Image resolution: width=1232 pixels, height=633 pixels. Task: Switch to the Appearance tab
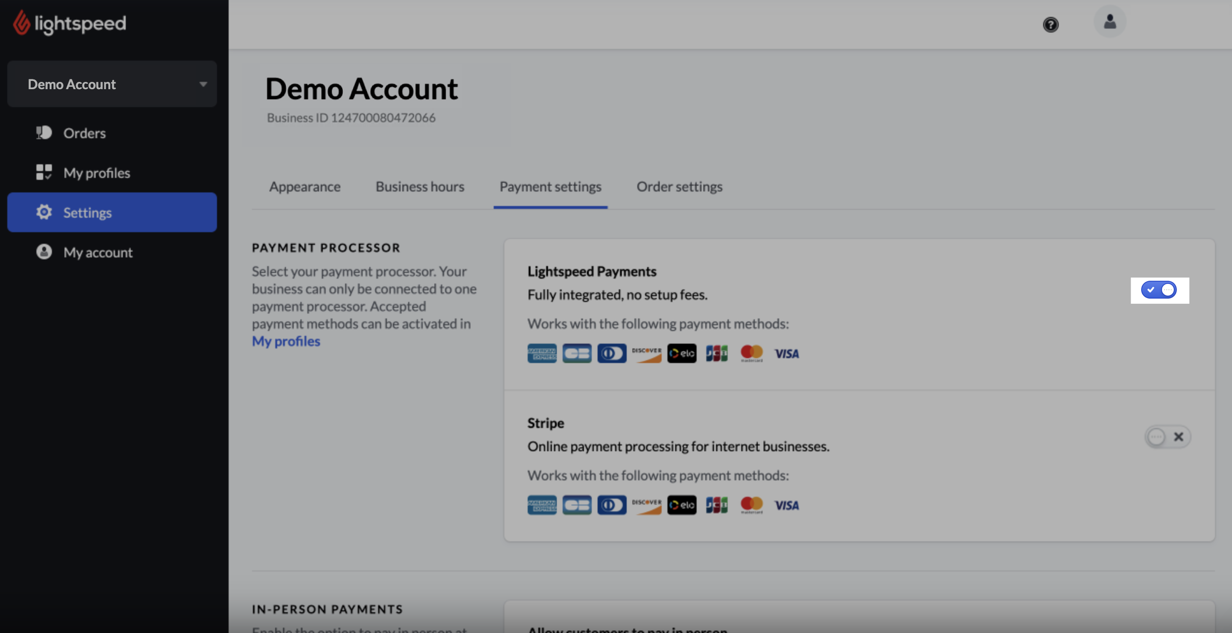305,187
